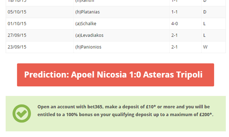Click the D result for Platanias match
Screen dimensions: 229x137
pyautogui.click(x=213, y=12)
